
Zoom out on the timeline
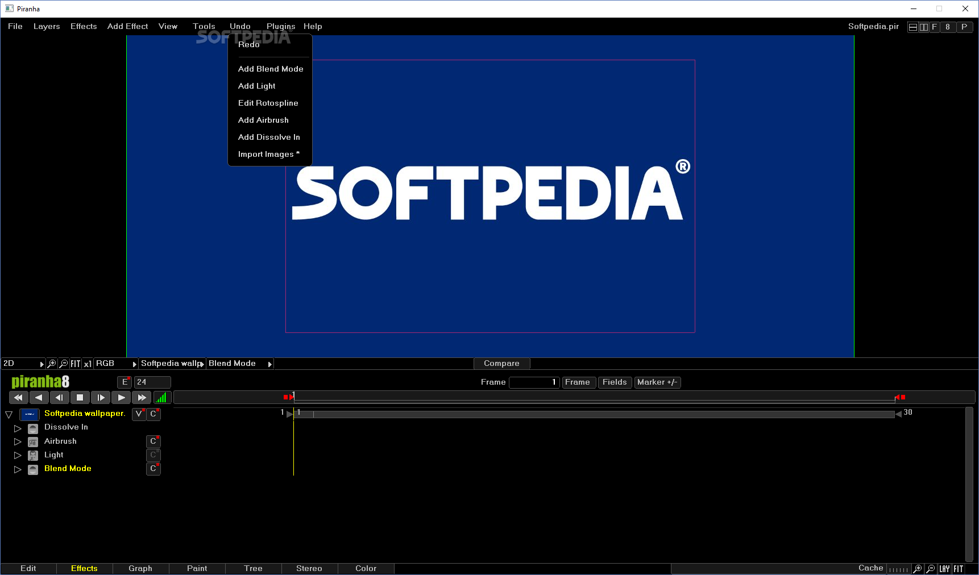pyautogui.click(x=931, y=569)
